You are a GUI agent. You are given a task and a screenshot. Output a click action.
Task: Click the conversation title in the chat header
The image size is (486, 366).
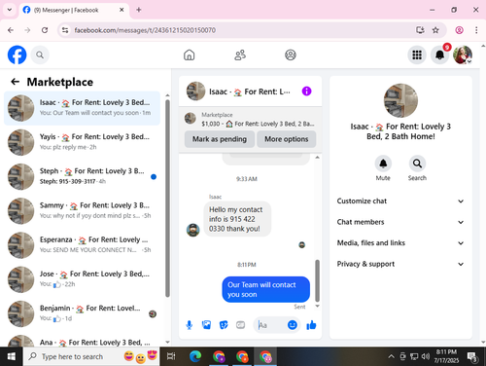[x=250, y=91]
